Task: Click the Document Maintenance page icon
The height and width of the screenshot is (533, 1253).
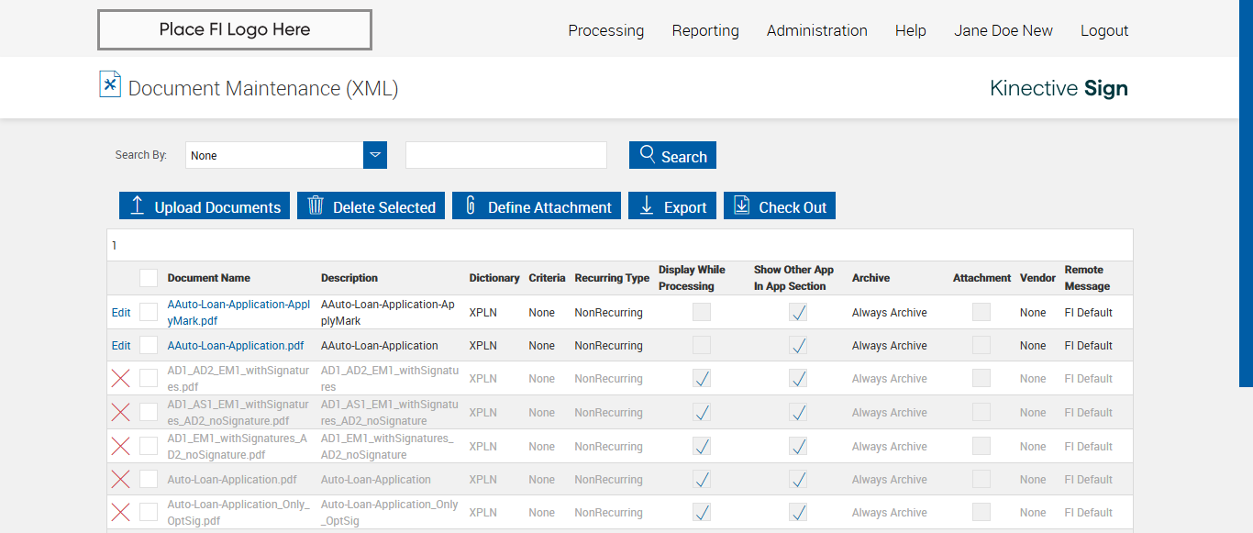Action: (x=110, y=84)
